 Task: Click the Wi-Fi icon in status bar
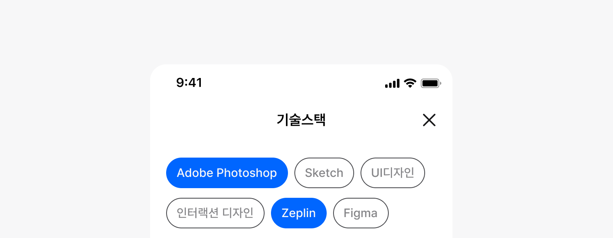[x=410, y=83]
